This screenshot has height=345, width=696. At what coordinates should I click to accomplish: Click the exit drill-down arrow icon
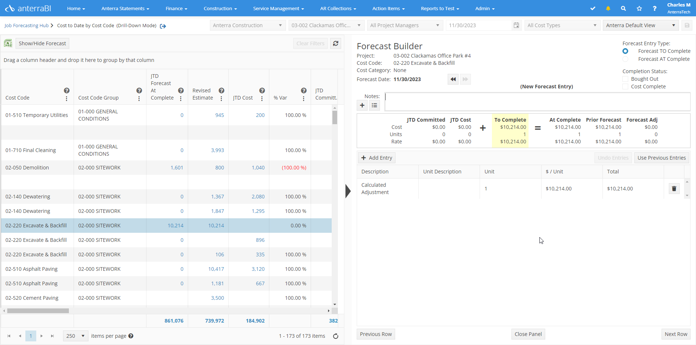click(163, 26)
